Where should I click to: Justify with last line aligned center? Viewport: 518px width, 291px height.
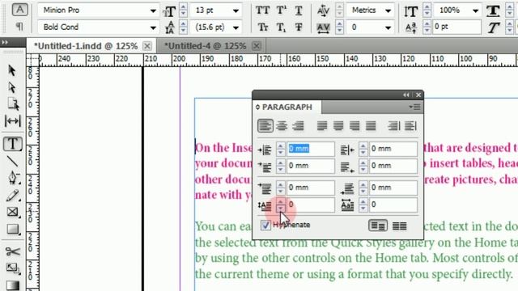pos(338,126)
